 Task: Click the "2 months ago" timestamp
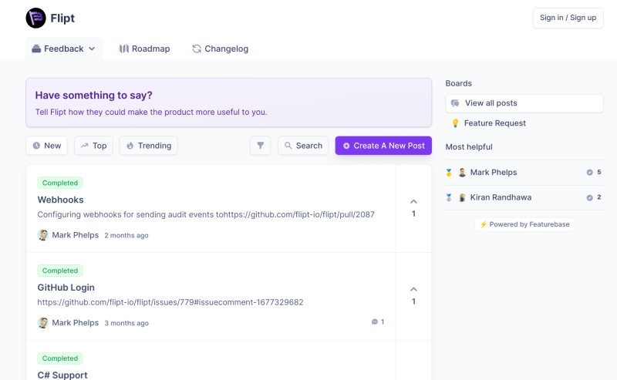coord(126,235)
